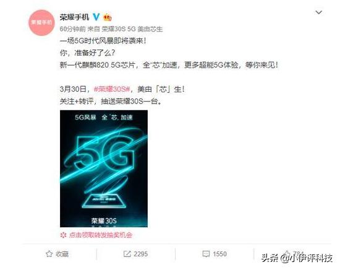
Task: Click the 头条 @小伊评科技 watermark
Action: coord(297,258)
